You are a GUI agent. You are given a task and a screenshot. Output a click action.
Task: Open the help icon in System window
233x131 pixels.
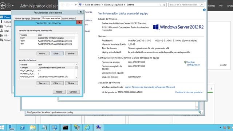click(204, 10)
